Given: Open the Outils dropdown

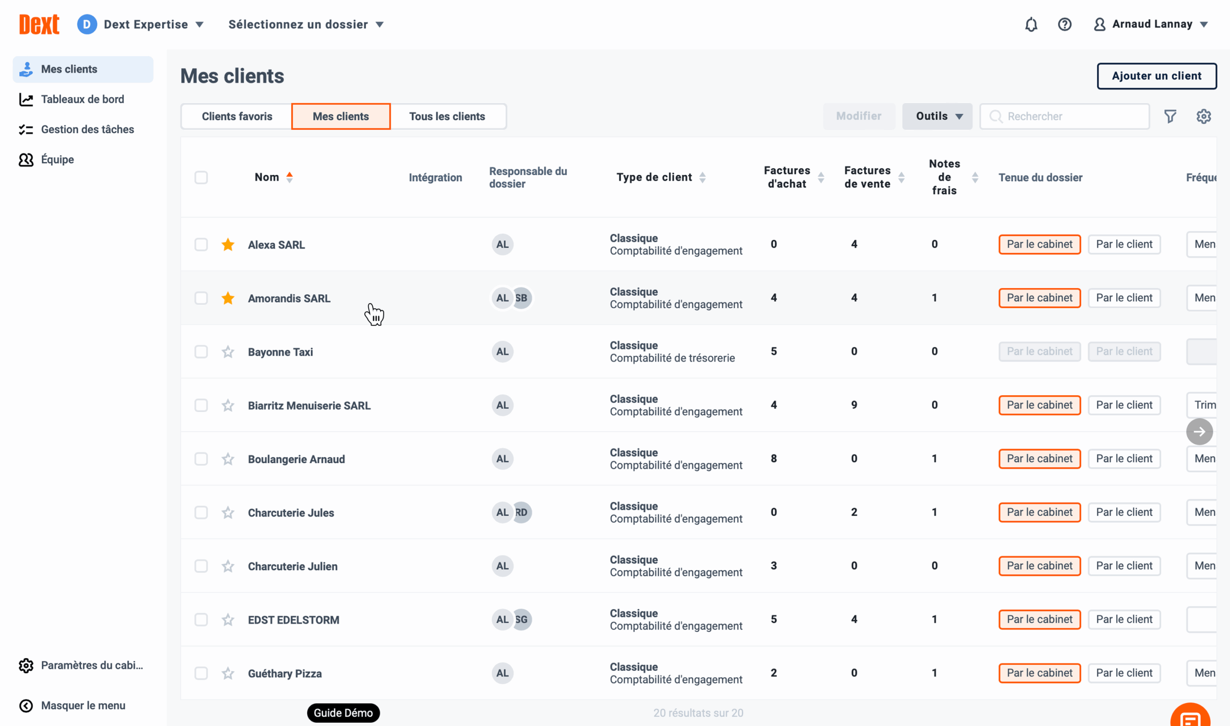Looking at the screenshot, I should click(x=937, y=116).
